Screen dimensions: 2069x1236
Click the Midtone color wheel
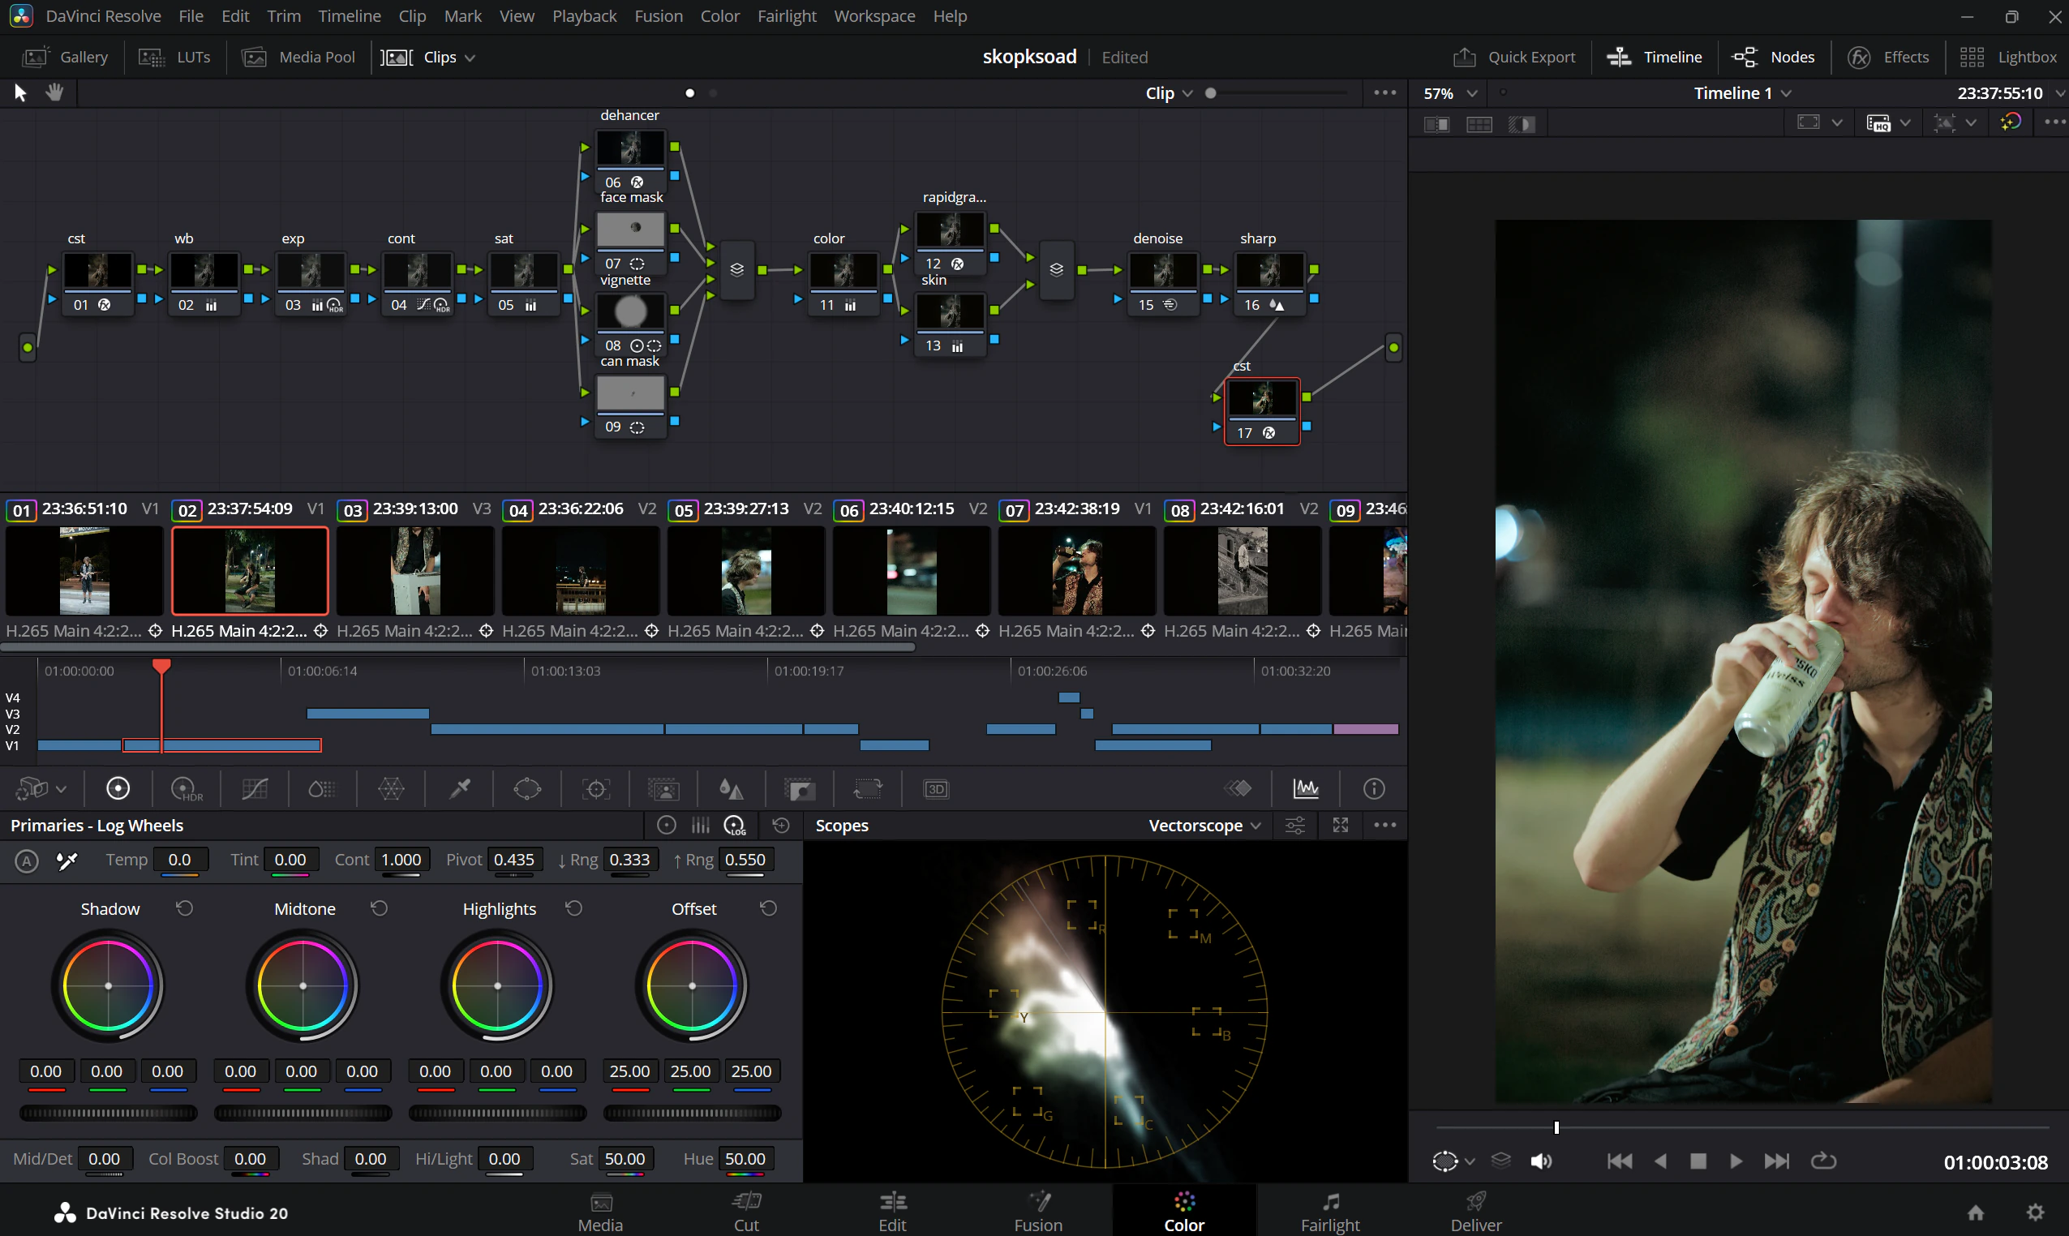[303, 985]
